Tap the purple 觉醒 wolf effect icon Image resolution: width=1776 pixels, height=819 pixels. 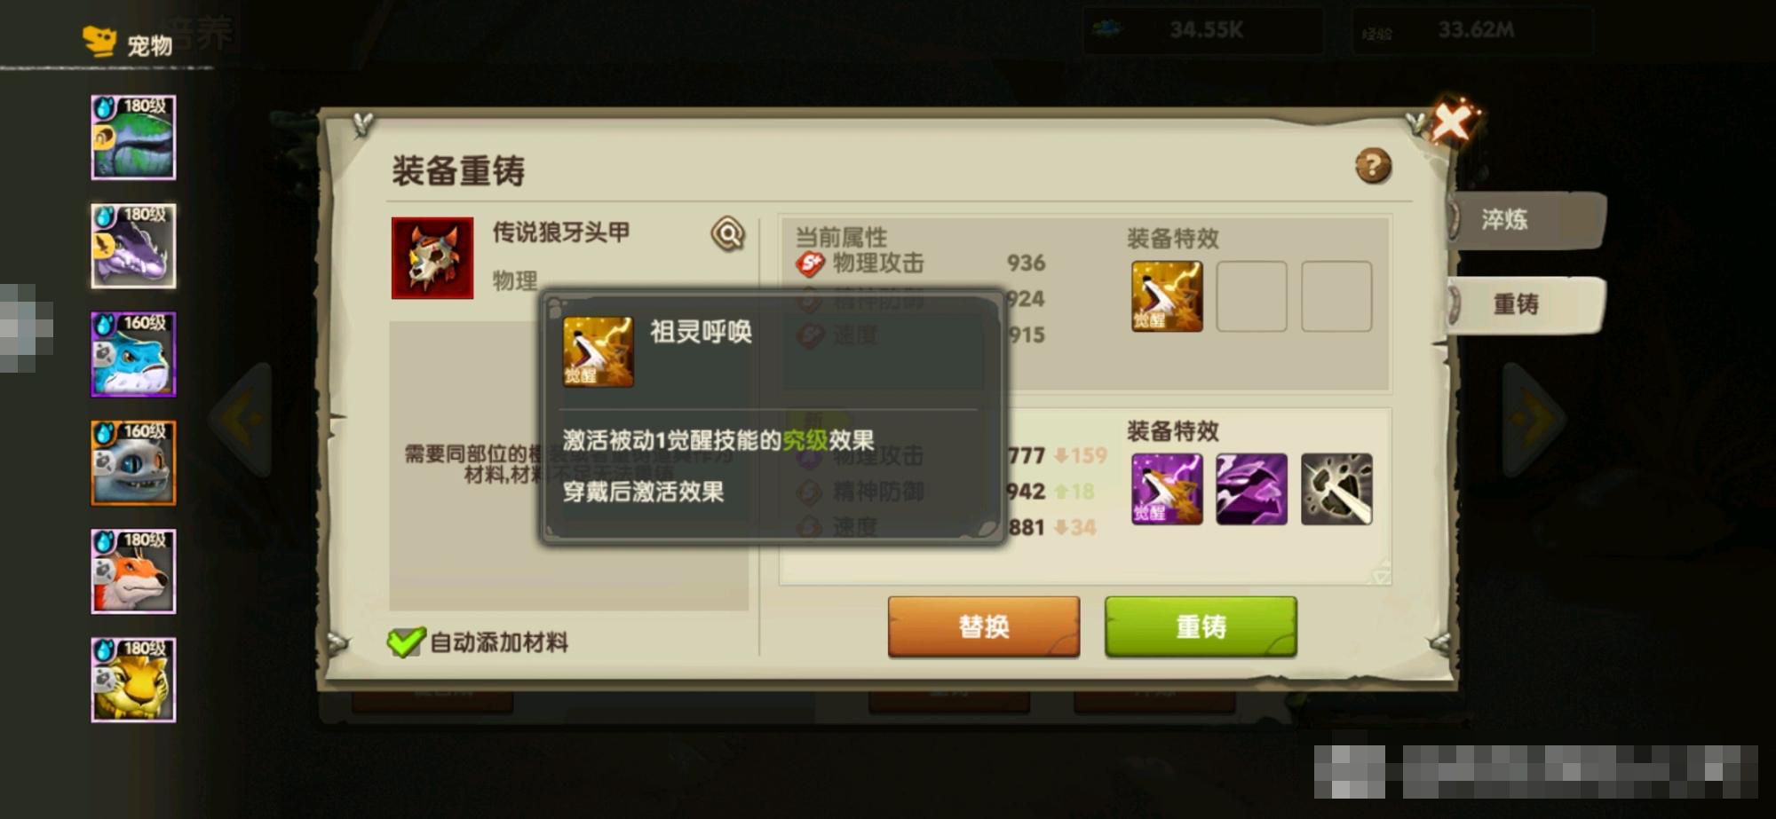(x=1167, y=489)
